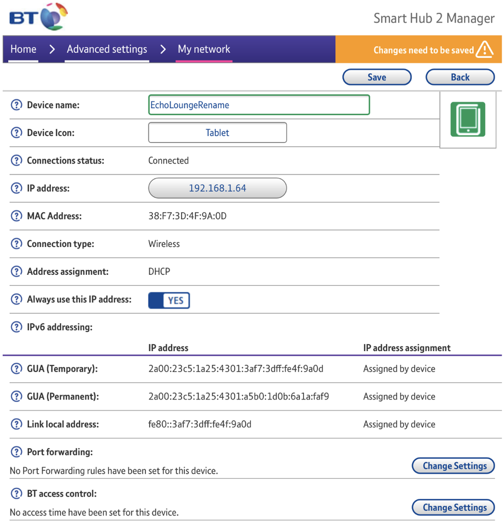This screenshot has width=504, height=525.
Task: Open the Device Icon selector showing Tablet
Action: coord(217,132)
